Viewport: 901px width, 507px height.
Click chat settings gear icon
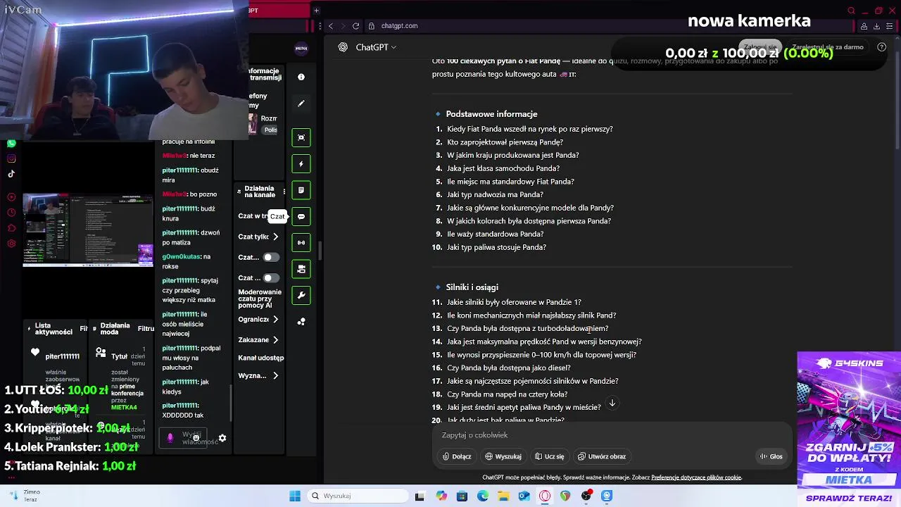click(222, 438)
